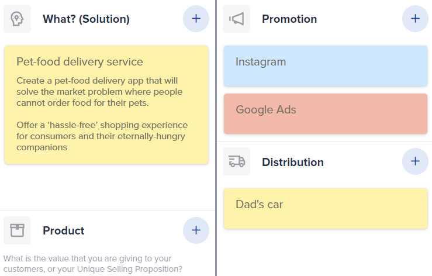Click the Product box icon
This screenshot has height=276, width=432.
click(x=17, y=230)
